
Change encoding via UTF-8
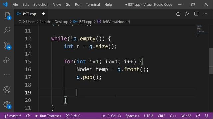(x=149, y=116)
